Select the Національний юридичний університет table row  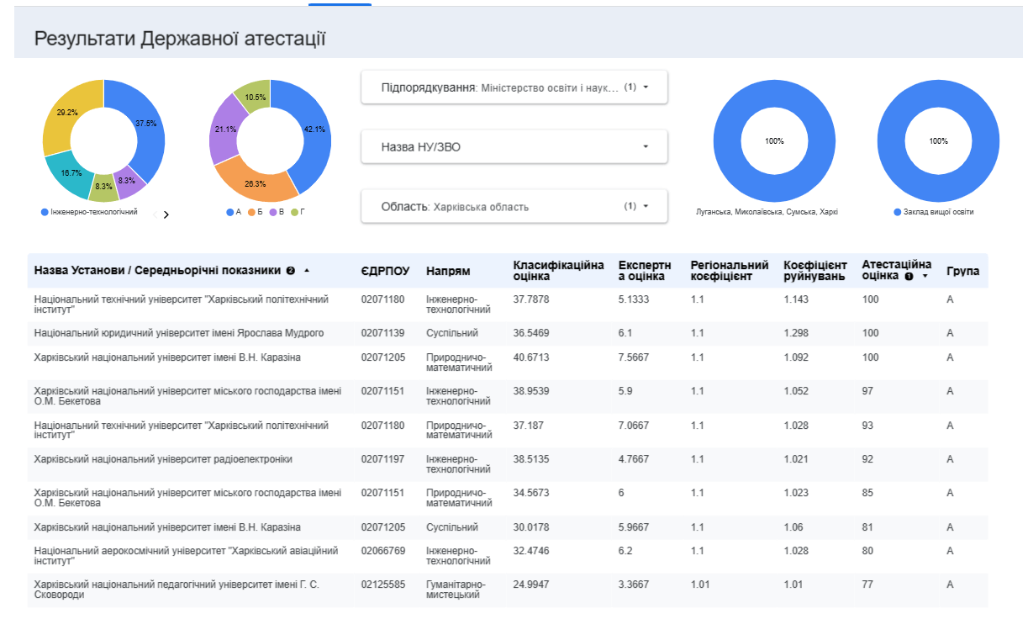(178, 334)
